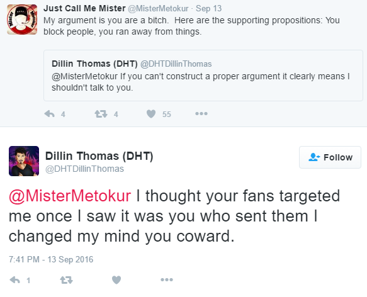The height and width of the screenshot is (297, 367).
Task: Retweet the Just Call Me Mister tweet
Action: 101,114
